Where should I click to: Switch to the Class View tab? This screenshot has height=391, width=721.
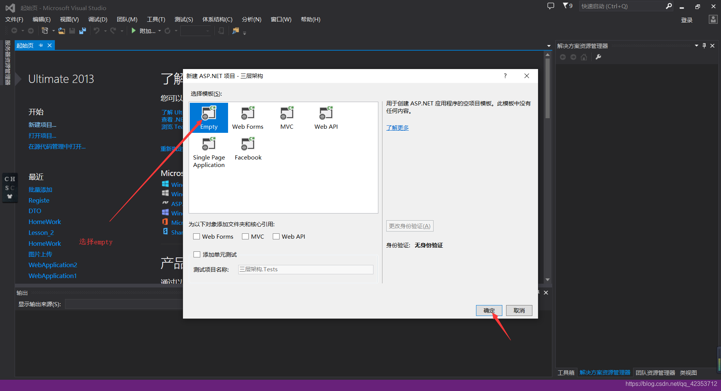click(x=688, y=373)
